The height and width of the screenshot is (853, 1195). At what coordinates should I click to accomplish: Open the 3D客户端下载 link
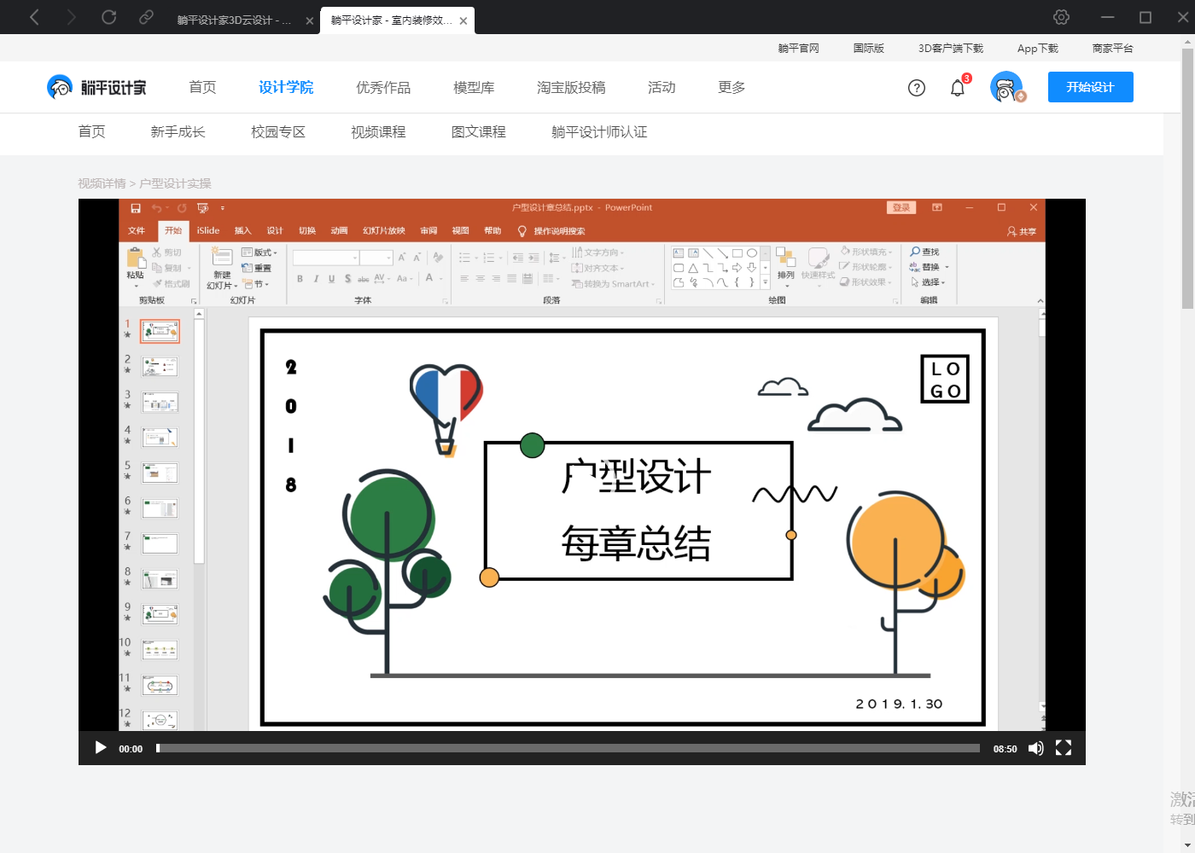click(x=950, y=49)
